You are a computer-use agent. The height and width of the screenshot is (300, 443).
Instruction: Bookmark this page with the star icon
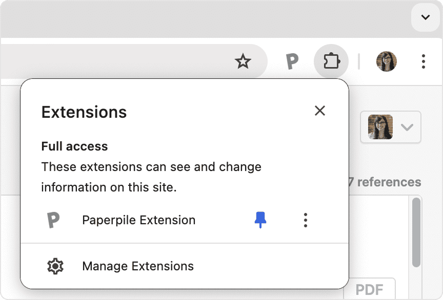[x=243, y=61]
